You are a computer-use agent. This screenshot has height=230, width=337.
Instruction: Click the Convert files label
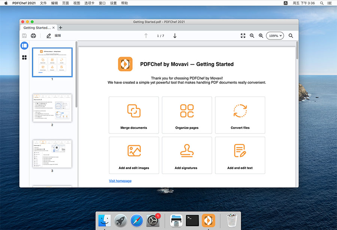(240, 128)
